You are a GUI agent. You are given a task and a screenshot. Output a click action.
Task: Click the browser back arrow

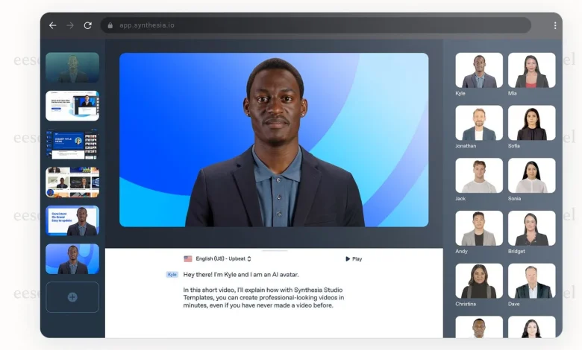click(53, 25)
